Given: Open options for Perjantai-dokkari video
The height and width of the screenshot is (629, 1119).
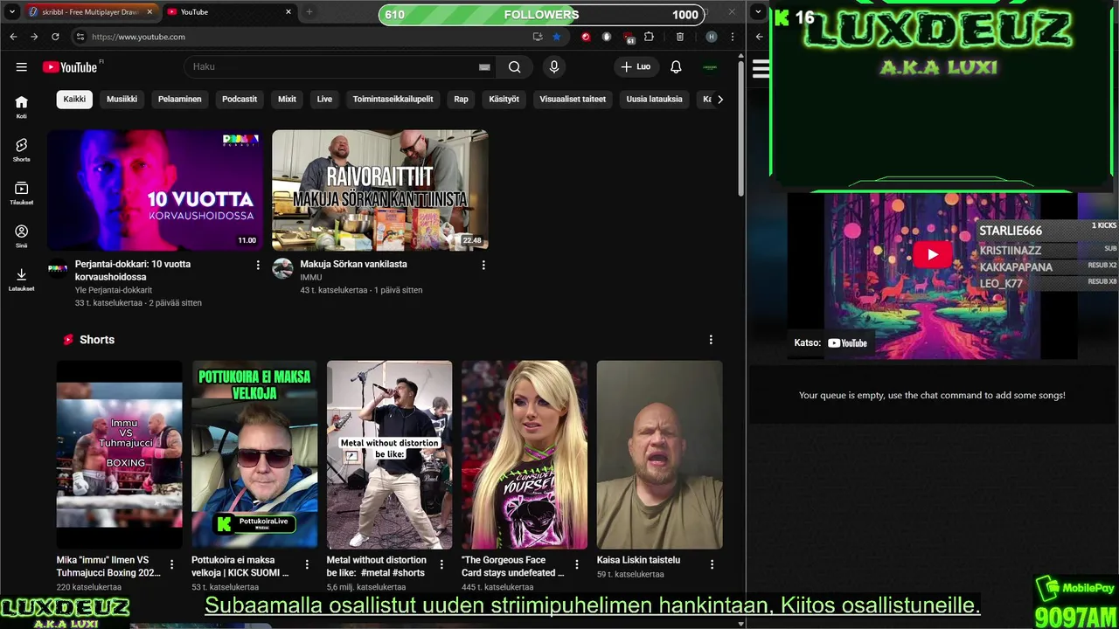Looking at the screenshot, I should coord(258,265).
